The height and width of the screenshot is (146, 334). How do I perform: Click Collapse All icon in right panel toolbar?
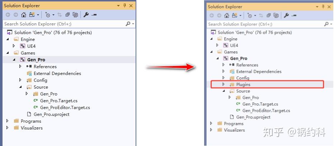tap(269, 15)
